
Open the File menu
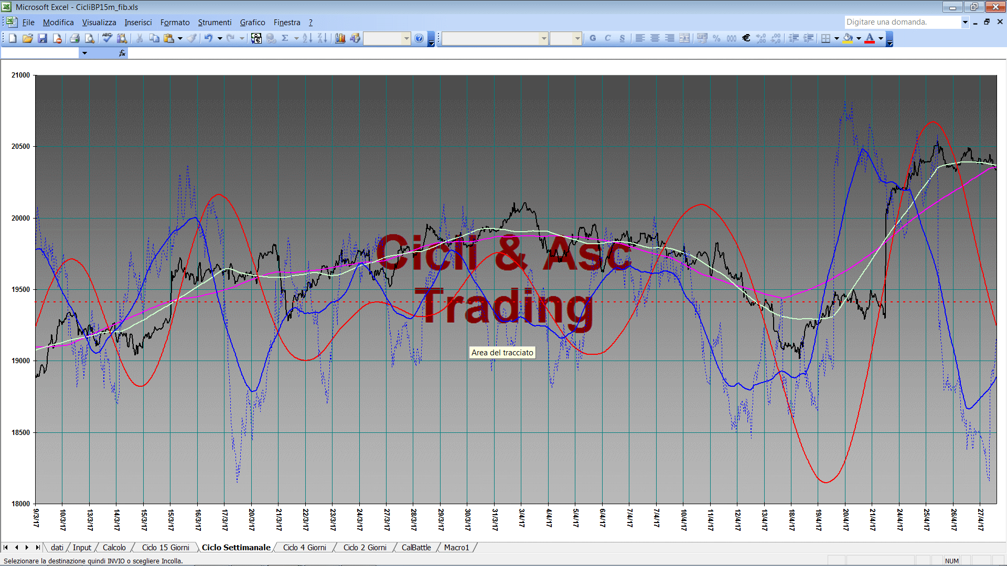tap(28, 22)
